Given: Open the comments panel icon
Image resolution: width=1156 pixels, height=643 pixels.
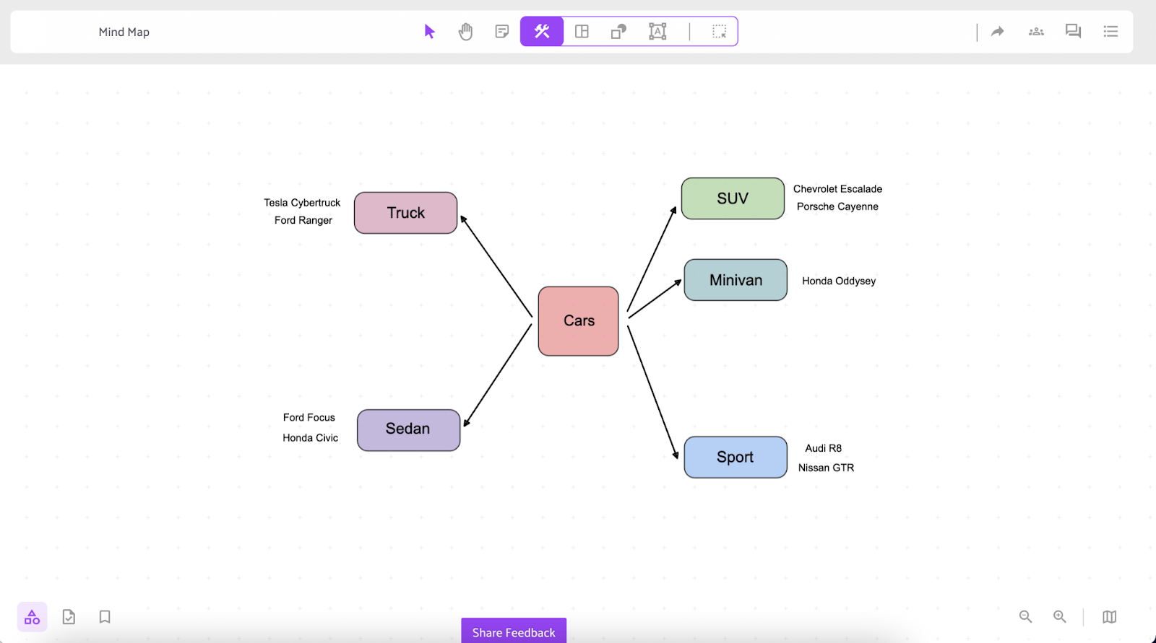Looking at the screenshot, I should coord(1073,32).
